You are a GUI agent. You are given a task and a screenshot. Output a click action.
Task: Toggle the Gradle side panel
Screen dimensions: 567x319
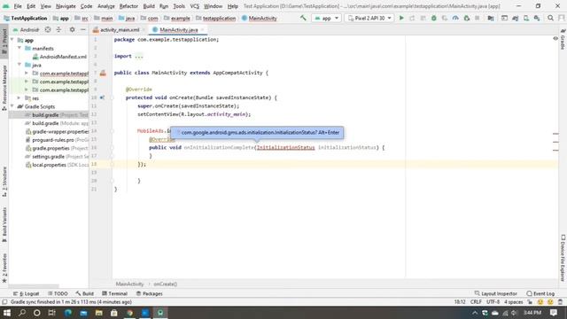563,39
